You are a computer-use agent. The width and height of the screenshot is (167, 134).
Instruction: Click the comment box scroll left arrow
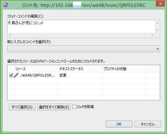[10, 35]
